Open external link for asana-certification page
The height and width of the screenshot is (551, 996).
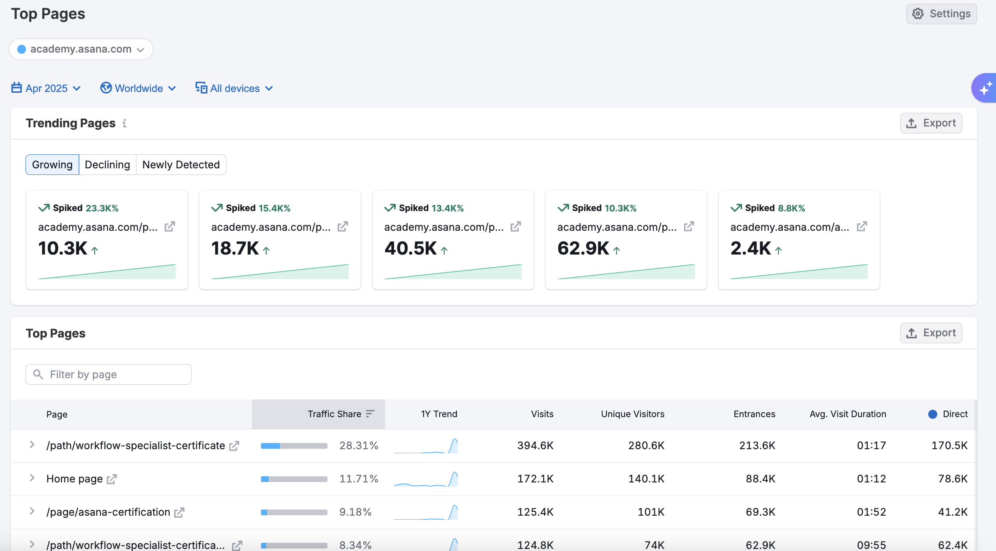click(179, 512)
